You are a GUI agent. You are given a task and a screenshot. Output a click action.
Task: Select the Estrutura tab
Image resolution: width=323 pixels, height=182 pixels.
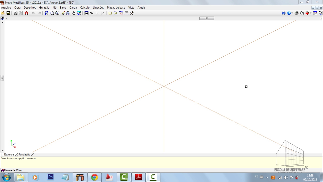pyautogui.click(x=9, y=154)
